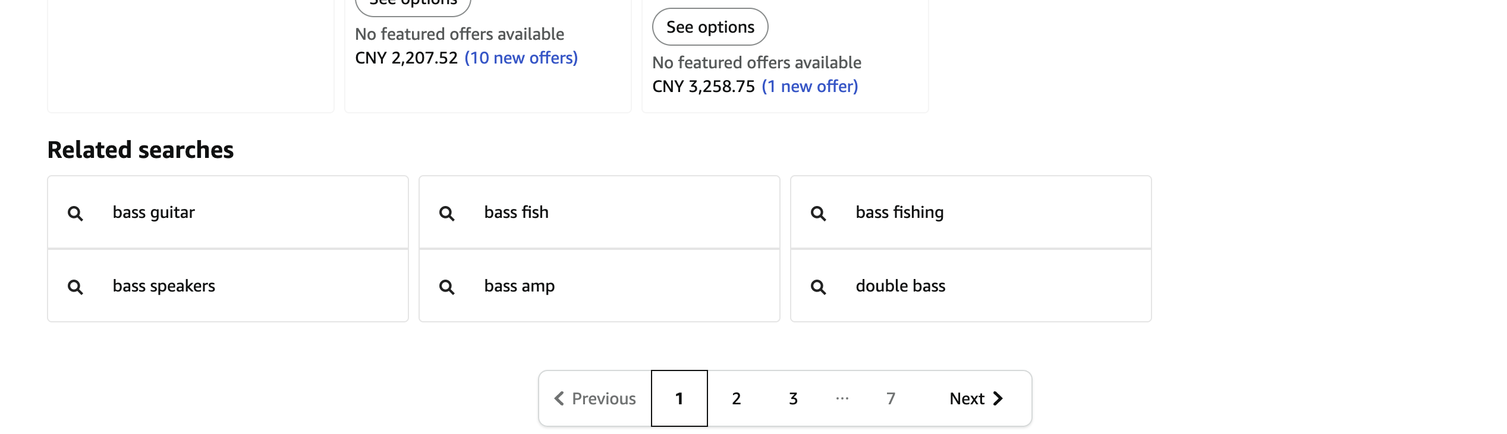The height and width of the screenshot is (434, 1507).
Task: Click the right chevron next to Next
Action: [999, 398]
